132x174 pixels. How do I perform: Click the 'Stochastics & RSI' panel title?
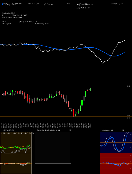(113, 130)
